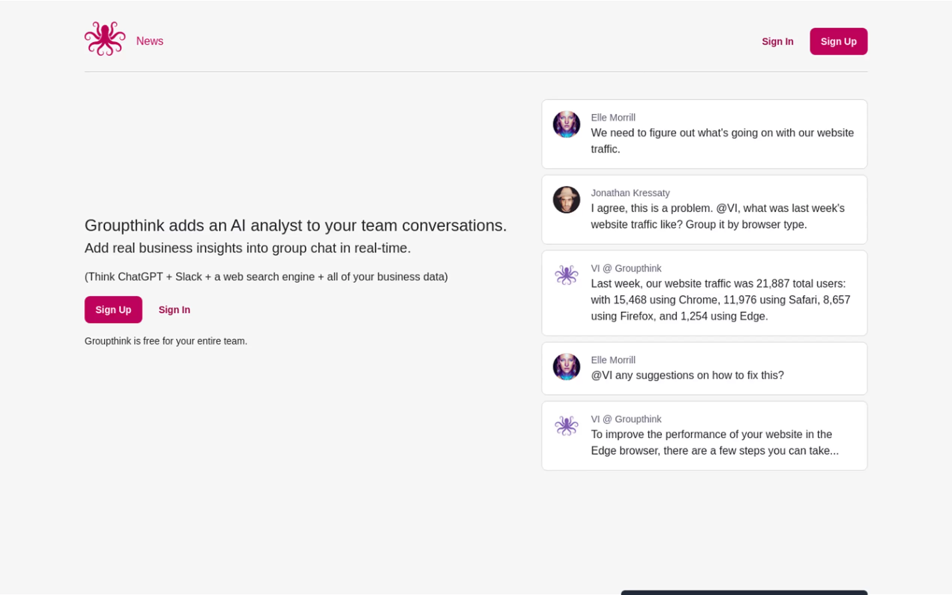Click the 'Groupthink is free' footnote text
952x595 pixels.
(x=166, y=341)
